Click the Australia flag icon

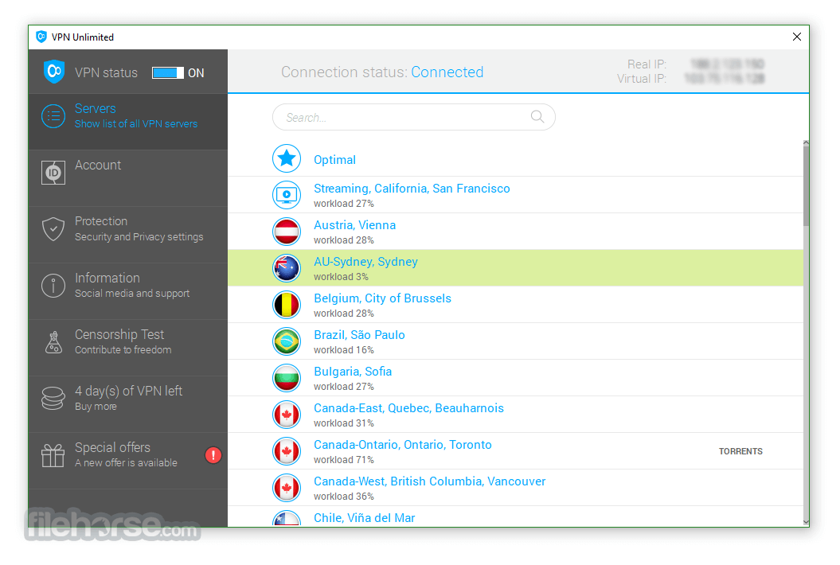point(287,267)
